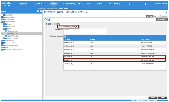The width and height of the screenshot is (169, 102).
Task: Expand intProfile_Leaf1 tree node
Action: click(x=6, y=31)
